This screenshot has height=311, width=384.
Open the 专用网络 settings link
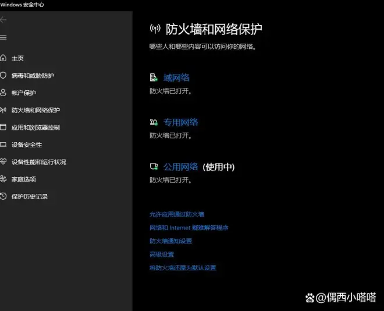click(180, 122)
